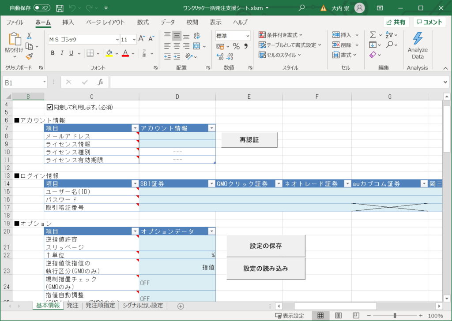
Task: Click the Copy icon
Action: pos(29,46)
